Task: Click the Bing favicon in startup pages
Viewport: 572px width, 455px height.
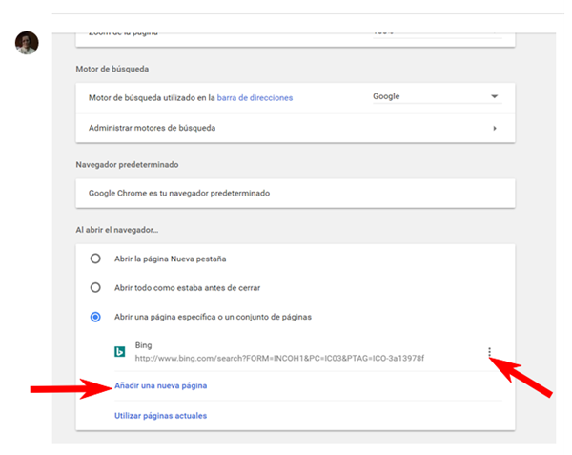Action: (121, 351)
